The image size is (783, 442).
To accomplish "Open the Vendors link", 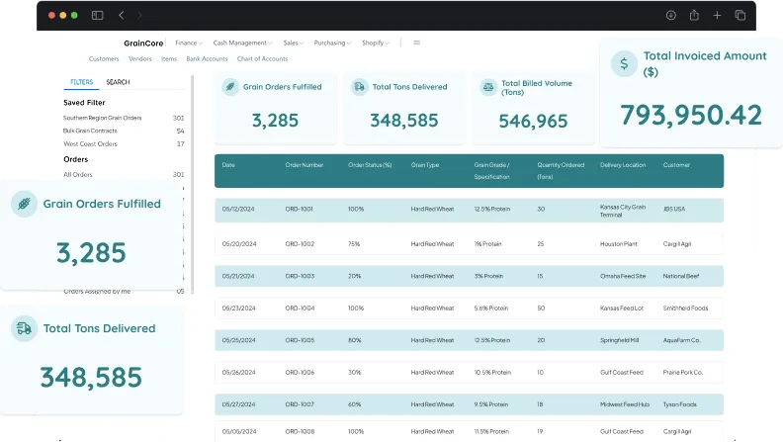I will click(140, 58).
